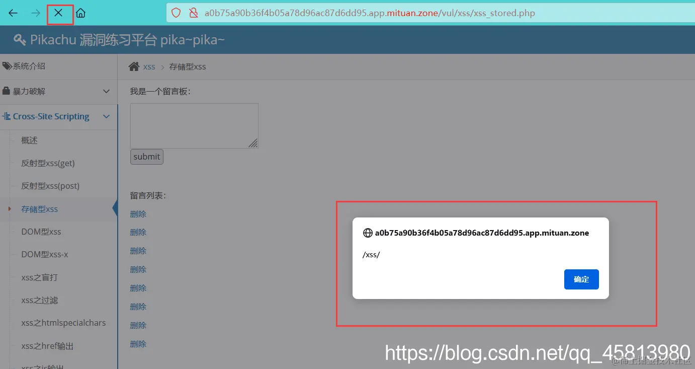Viewport: 695px width, 369px height.
Task: Click the tag icon next to 系统介绍
Action: click(x=7, y=66)
